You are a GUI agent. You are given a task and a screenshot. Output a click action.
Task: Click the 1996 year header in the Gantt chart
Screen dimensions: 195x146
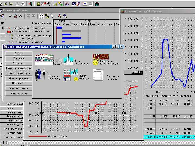click(x=62, y=21)
